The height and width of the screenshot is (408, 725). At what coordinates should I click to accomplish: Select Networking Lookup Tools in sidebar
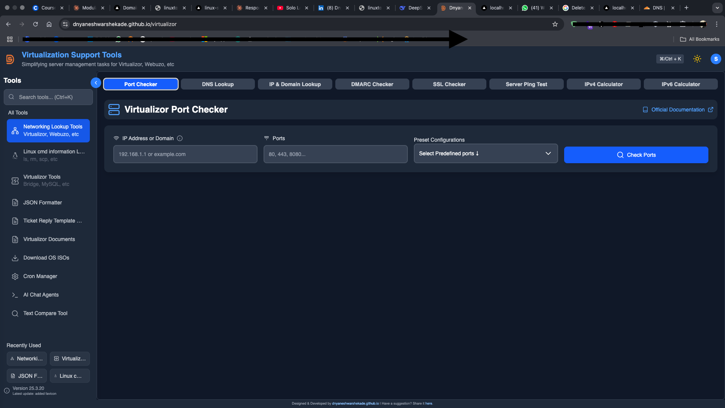pyautogui.click(x=48, y=131)
